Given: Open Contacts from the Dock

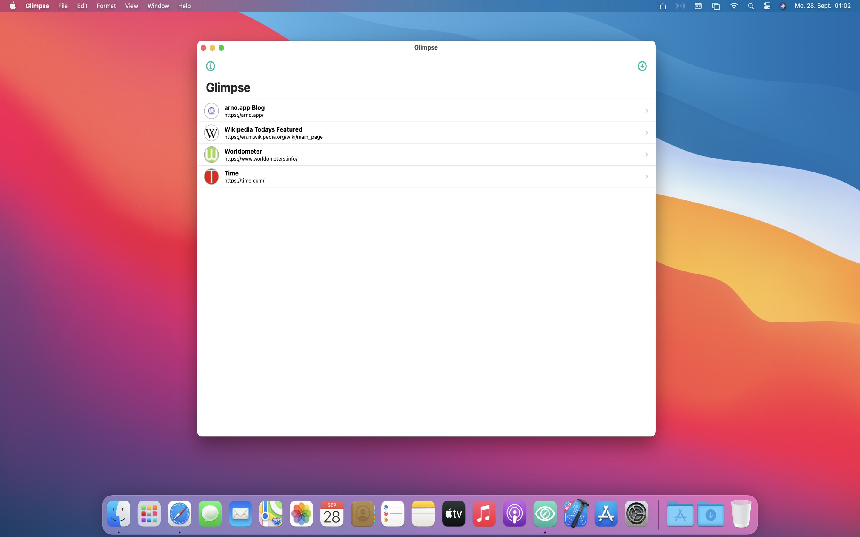Looking at the screenshot, I should click(x=363, y=513).
